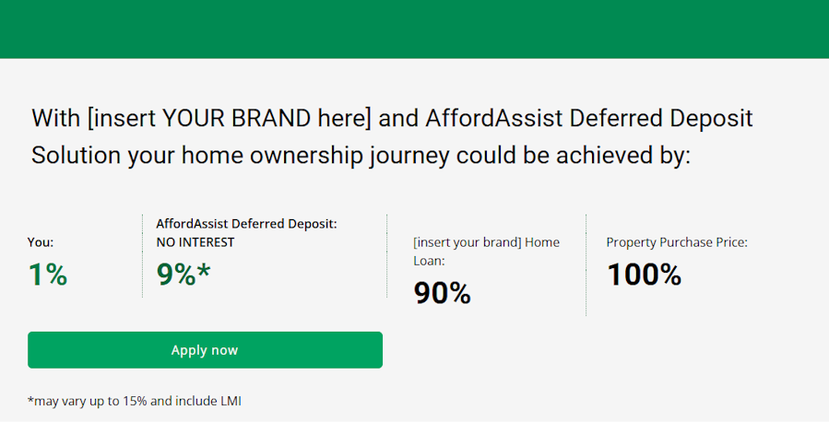
Task: Click the second headline line about home ownership
Action: (361, 156)
